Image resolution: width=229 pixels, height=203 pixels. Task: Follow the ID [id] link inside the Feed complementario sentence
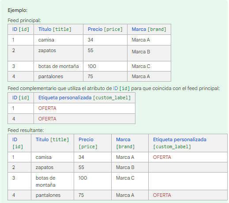coord(121,88)
